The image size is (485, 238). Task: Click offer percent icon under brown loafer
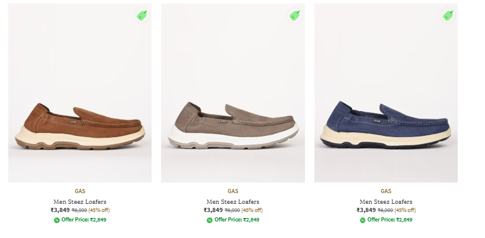click(x=57, y=220)
